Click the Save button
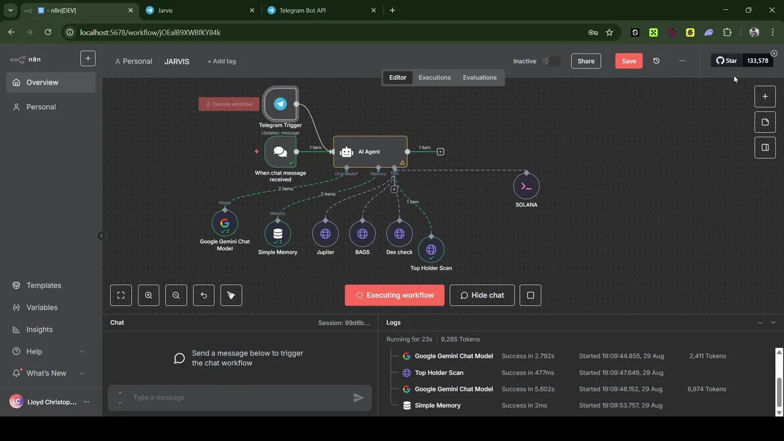This screenshot has height=441, width=784. pyautogui.click(x=629, y=61)
